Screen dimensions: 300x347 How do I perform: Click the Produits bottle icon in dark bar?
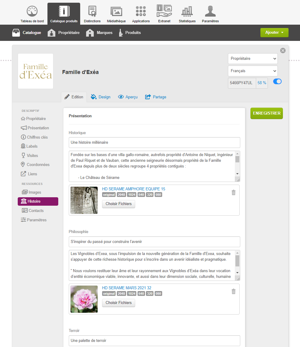coord(121,32)
